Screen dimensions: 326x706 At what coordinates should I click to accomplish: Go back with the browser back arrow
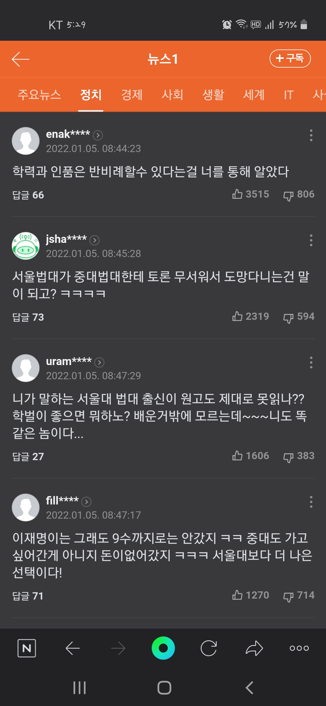73,648
